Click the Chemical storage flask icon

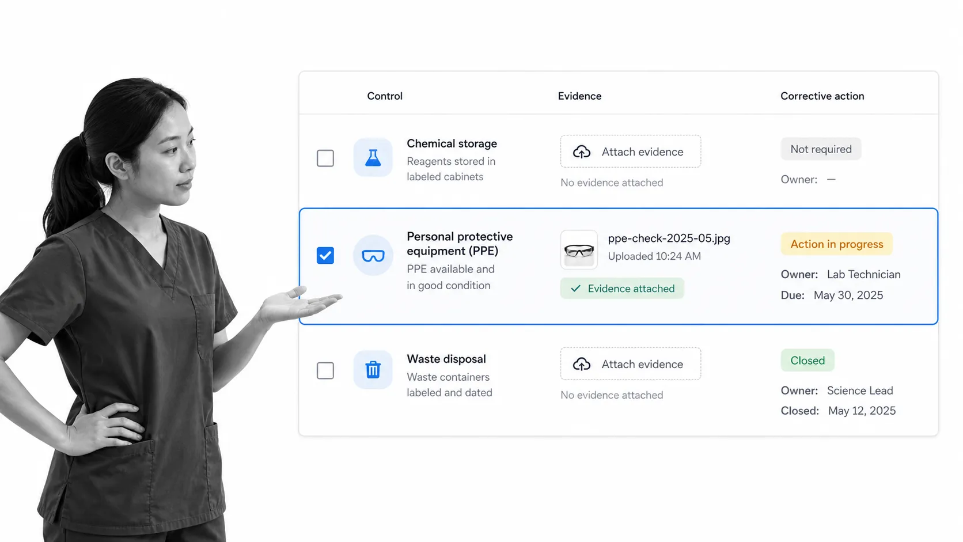coord(373,158)
